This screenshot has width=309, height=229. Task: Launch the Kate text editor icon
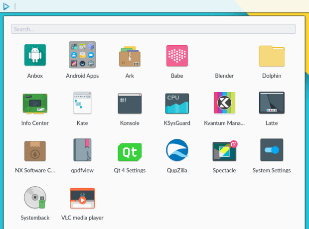(82, 103)
